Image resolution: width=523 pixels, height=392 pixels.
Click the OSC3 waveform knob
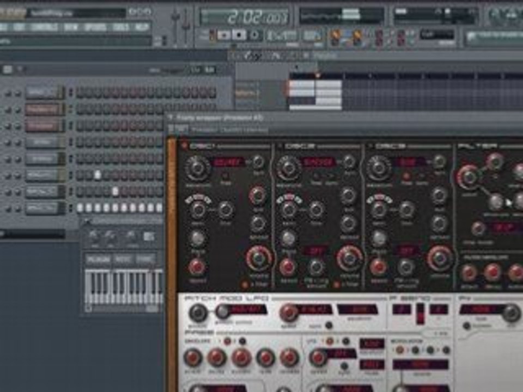click(379, 168)
